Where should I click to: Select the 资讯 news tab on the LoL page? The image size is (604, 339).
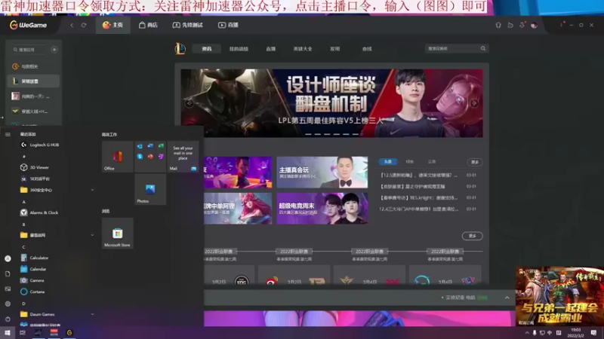pyautogui.click(x=207, y=49)
